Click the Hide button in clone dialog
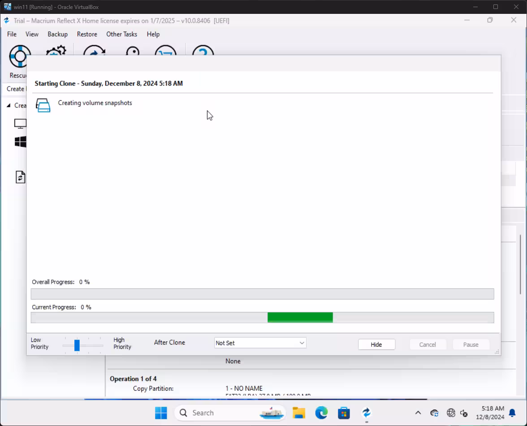The image size is (527, 426). (376, 345)
